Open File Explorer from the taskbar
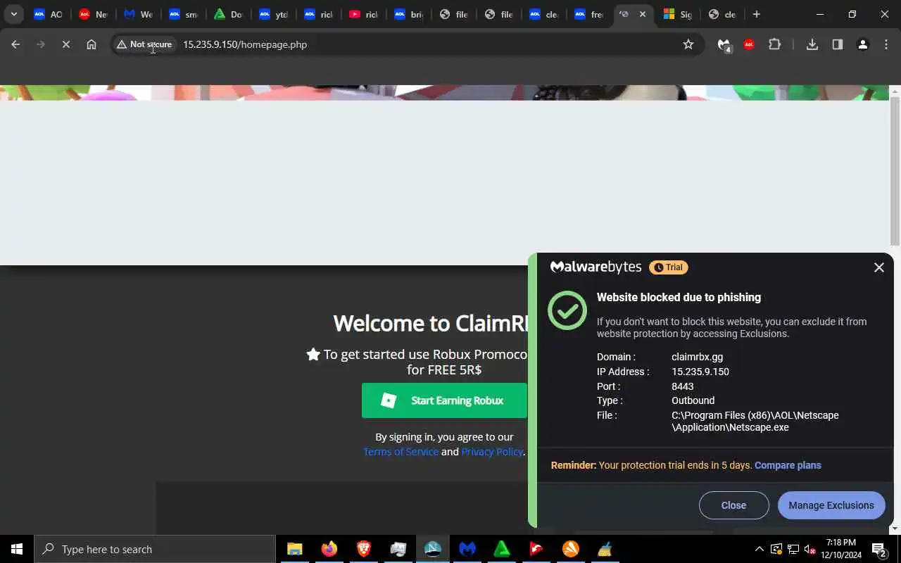Image resolution: width=901 pixels, height=563 pixels. tap(294, 549)
